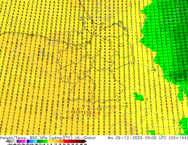
Task: Click the gray left arrow end of color scale
Action: coord(7,141)
